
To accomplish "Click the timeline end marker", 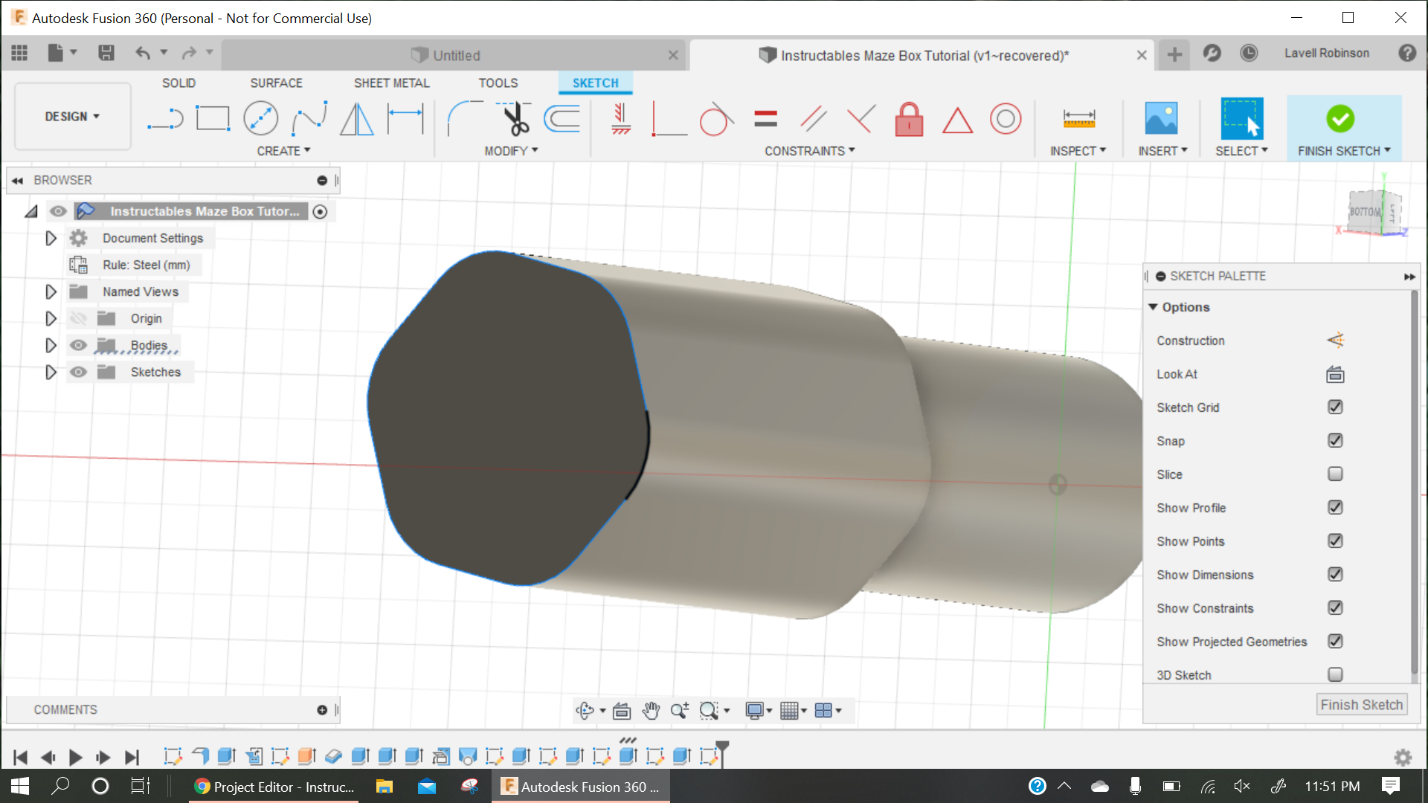I will click(x=721, y=753).
